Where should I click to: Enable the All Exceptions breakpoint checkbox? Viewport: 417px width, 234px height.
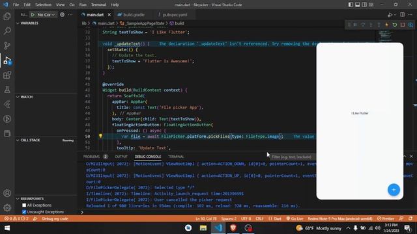tap(24, 205)
